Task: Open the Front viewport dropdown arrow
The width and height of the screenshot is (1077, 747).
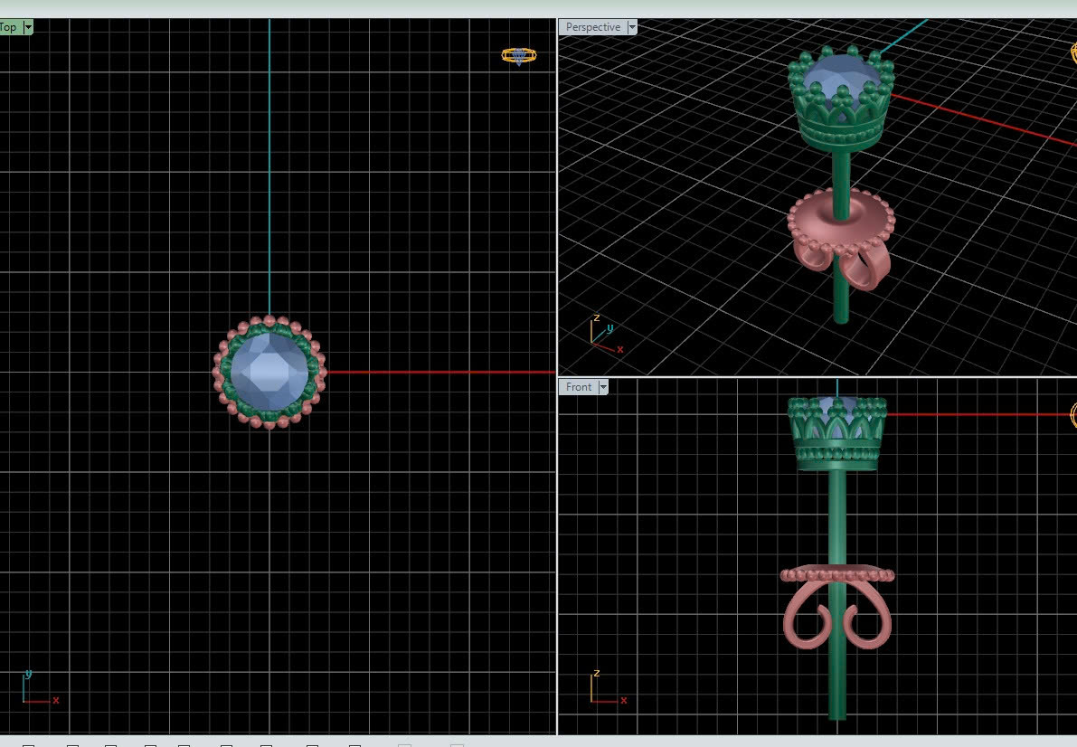Action: click(603, 387)
